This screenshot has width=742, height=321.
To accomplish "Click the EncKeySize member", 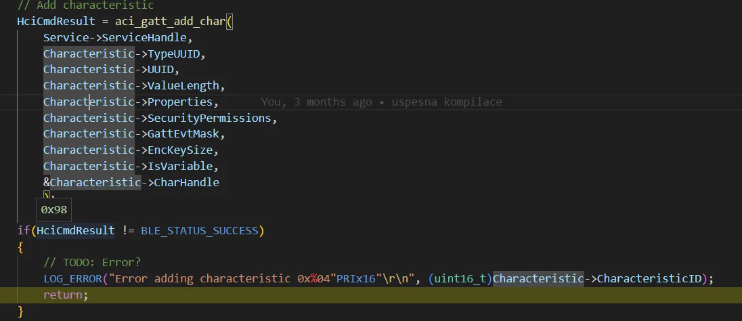I will click(x=180, y=150).
